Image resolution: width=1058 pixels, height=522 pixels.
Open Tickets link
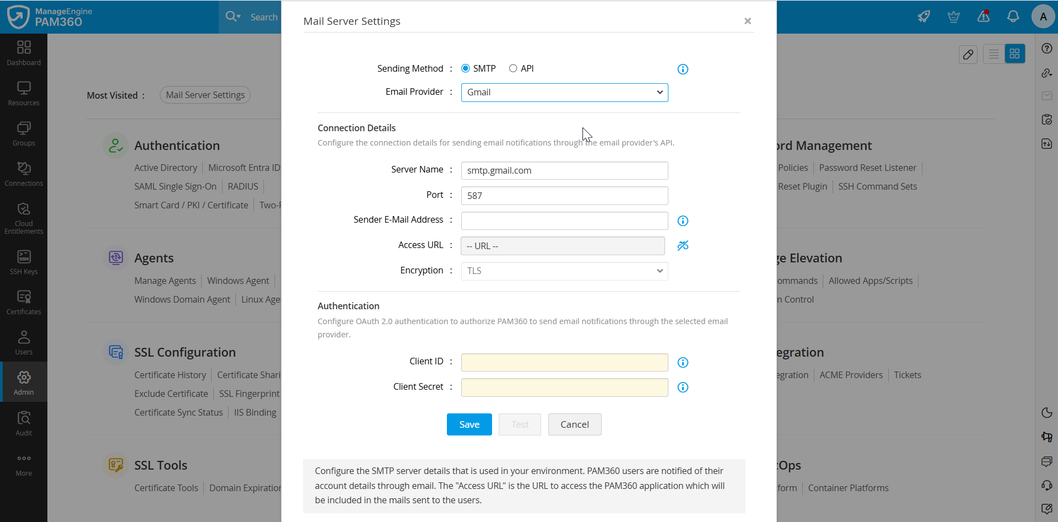(908, 375)
